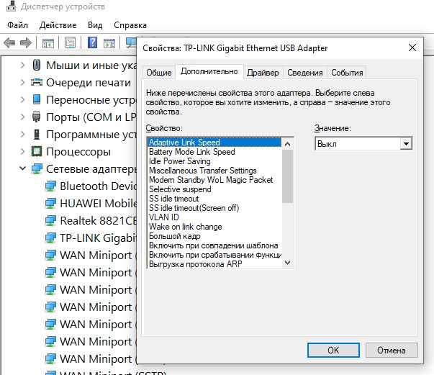The image size is (434, 375).
Task: Select Выгрузка протокола ARP property
Action: click(214, 264)
